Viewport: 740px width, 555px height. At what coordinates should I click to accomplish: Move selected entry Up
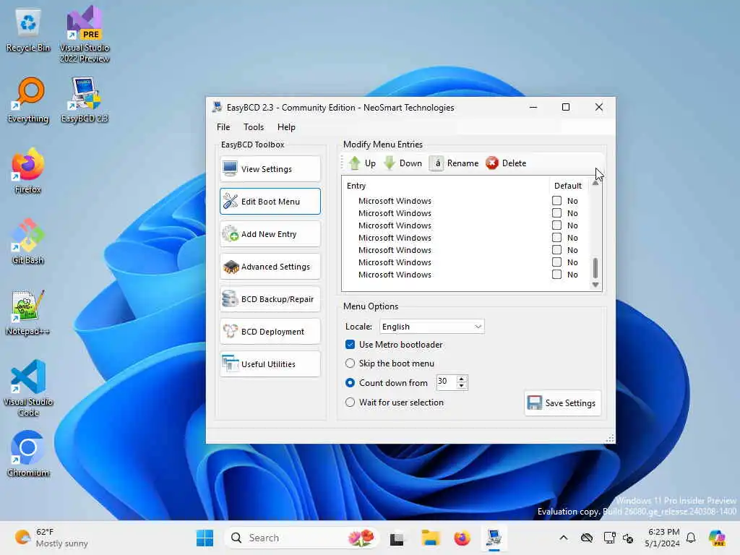pos(362,163)
